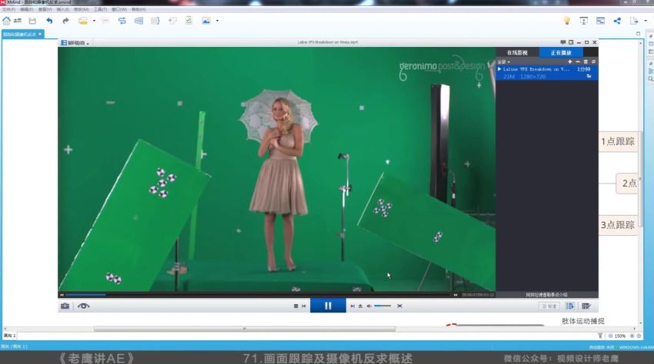Viewport: 654px width, 364px height.
Task: Add a summary bracket from the toolbar
Action: click(x=155, y=21)
